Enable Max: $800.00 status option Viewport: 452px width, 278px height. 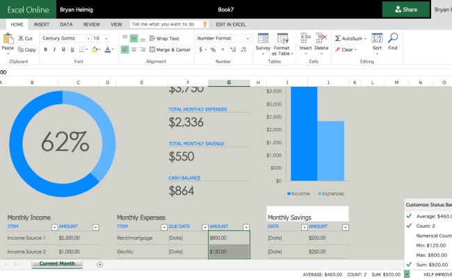[432, 255]
